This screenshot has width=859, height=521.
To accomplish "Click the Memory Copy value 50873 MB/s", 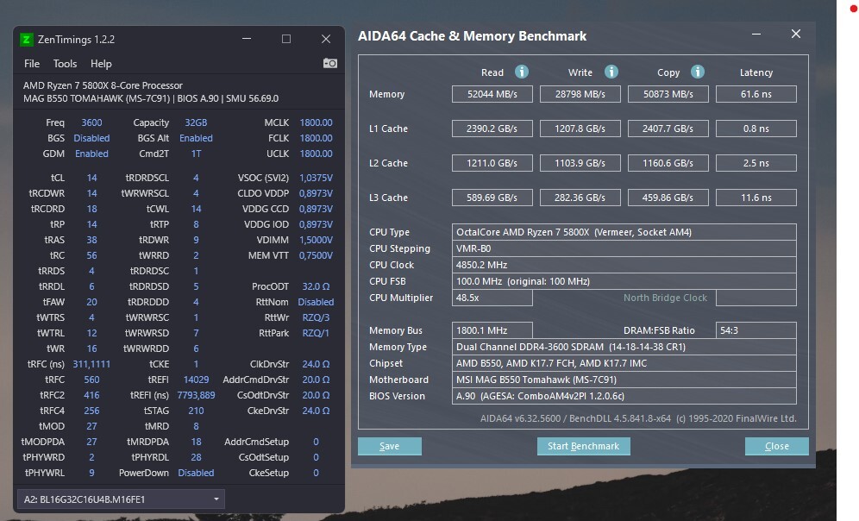I will click(668, 94).
